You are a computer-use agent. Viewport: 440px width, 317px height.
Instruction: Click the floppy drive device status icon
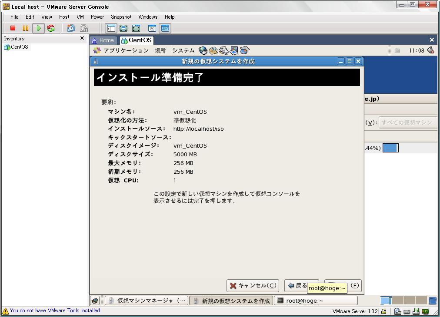416,311
